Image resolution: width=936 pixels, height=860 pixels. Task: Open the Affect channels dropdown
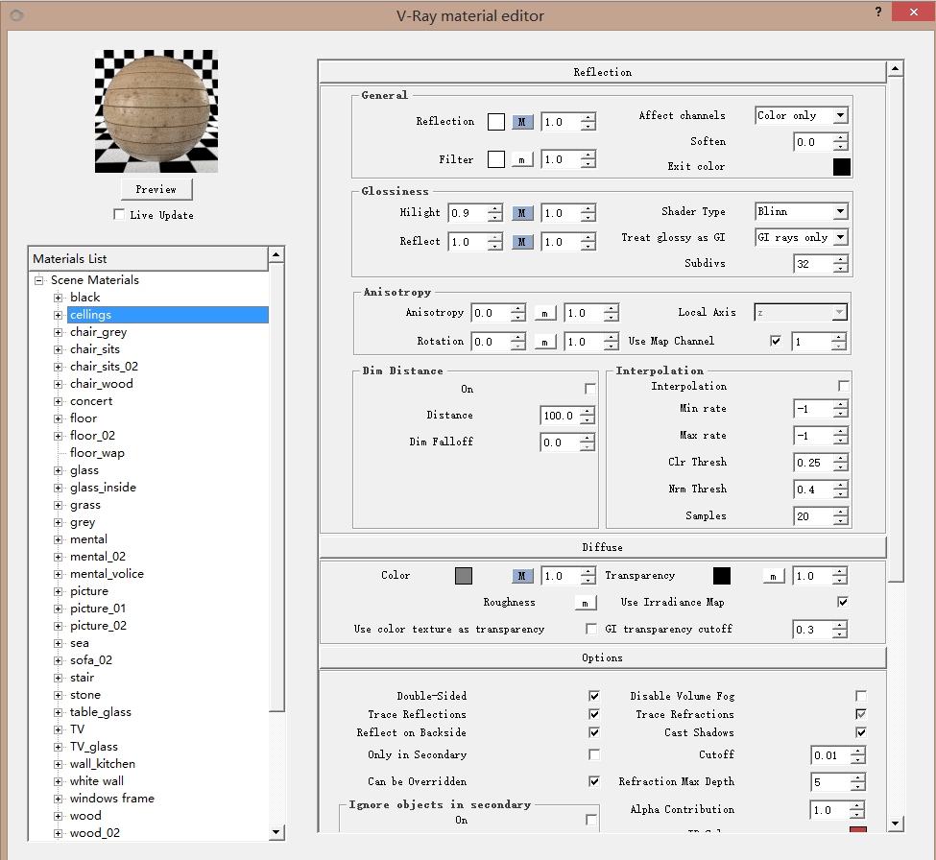pos(802,115)
